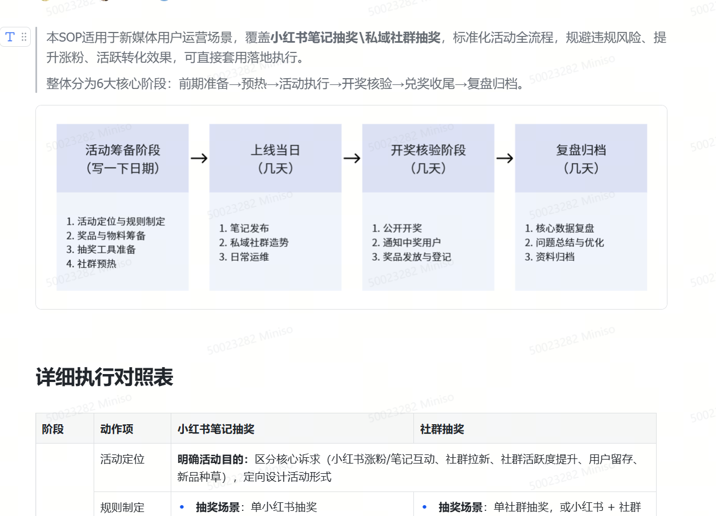Viewport: 716px width, 516px height.
Task: Click the 动作项 table header cell
Action: click(x=132, y=429)
